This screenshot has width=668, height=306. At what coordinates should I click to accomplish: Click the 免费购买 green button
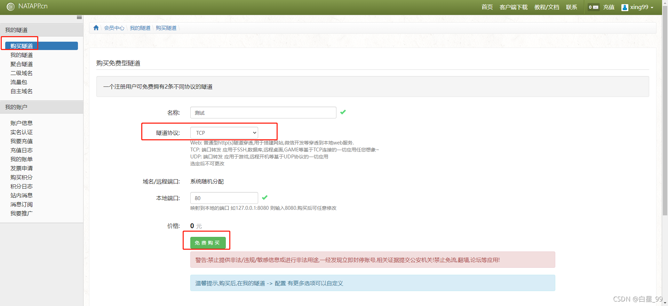(x=208, y=243)
